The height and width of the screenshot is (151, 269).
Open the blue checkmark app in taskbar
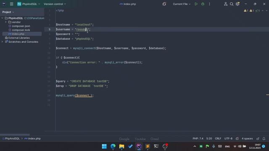(130, 146)
